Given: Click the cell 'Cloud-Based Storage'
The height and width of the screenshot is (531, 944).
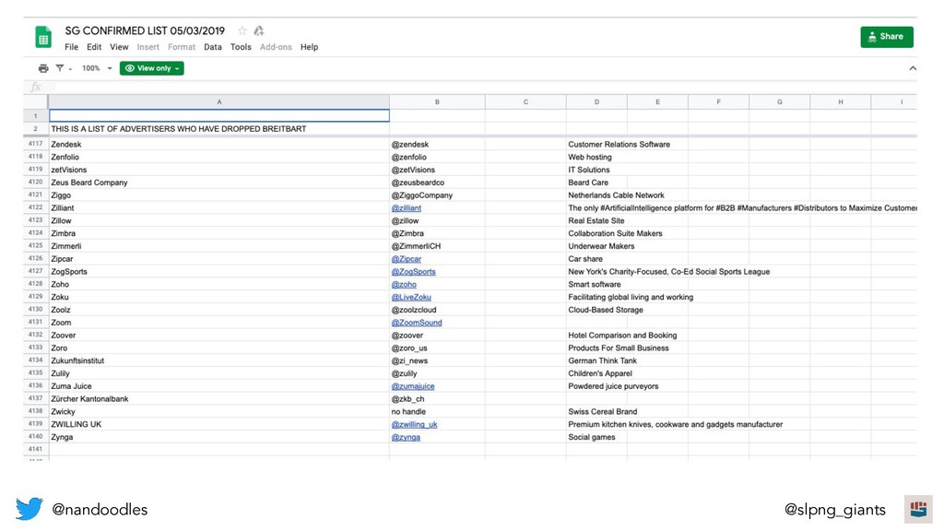Looking at the screenshot, I should [606, 310].
